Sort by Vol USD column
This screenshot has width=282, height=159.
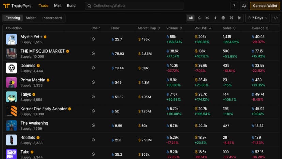click(x=203, y=28)
